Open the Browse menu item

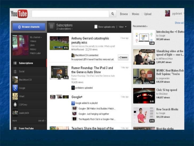[x=124, y=14]
